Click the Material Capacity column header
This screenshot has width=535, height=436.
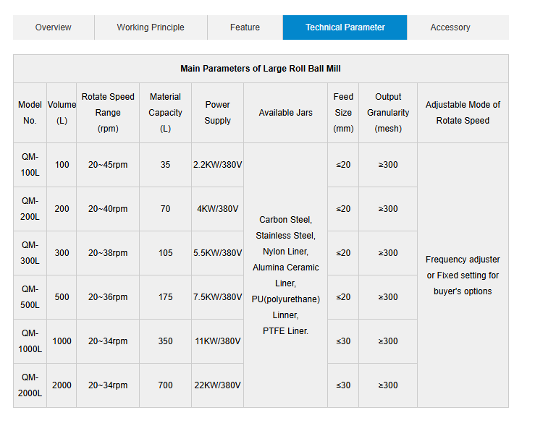165,113
